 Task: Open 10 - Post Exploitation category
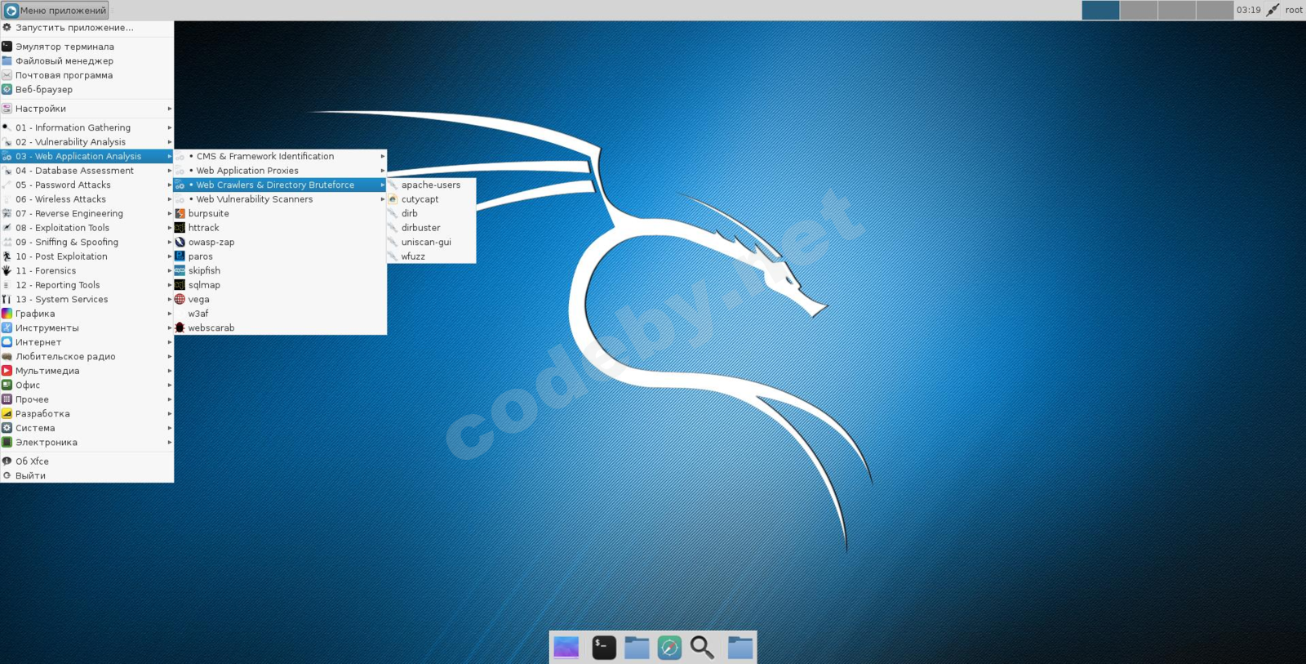point(87,256)
